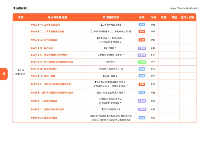Select 考点四十三：强制医疗程序
The height and width of the screenshot is (148, 209).
pos(44,118)
